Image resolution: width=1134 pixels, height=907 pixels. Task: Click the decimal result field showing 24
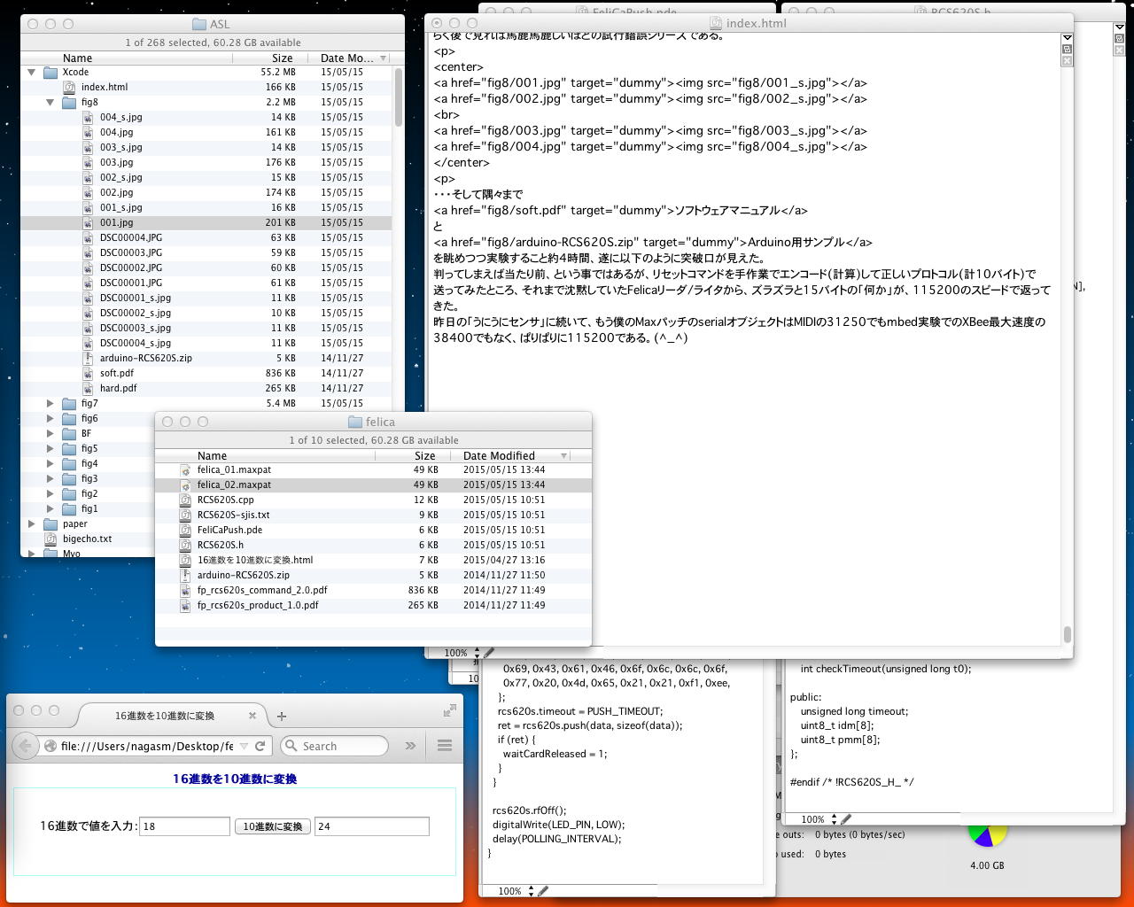click(372, 826)
